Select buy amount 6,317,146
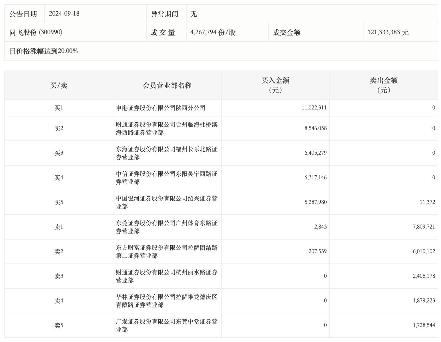The image size is (441, 342). pos(316,178)
